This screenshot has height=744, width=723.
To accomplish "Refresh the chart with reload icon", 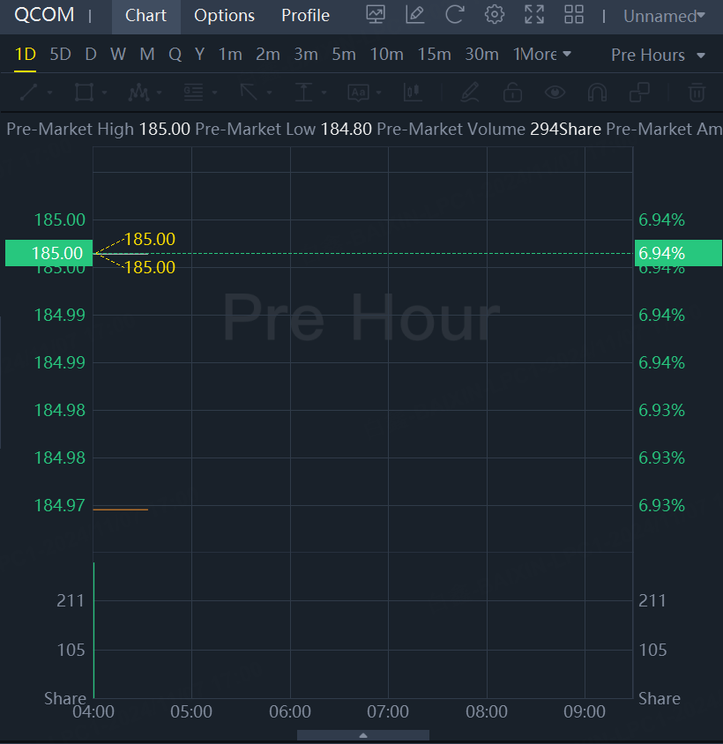I will click(x=455, y=14).
